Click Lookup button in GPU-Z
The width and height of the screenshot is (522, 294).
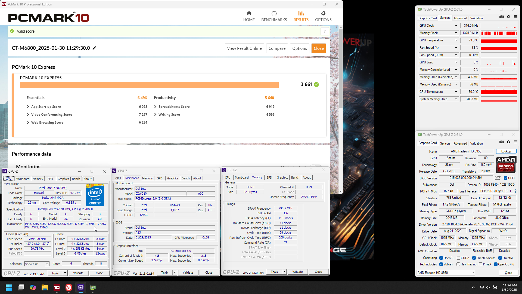click(x=506, y=151)
